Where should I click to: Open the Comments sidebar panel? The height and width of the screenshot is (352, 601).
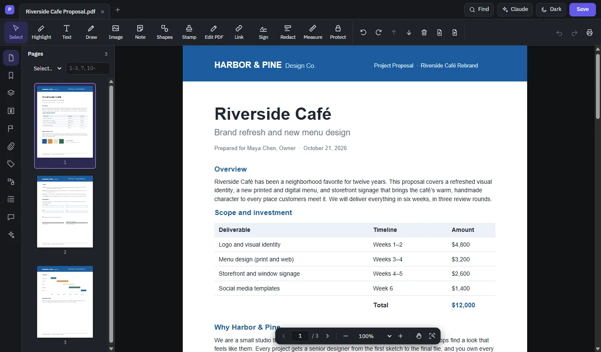11,217
